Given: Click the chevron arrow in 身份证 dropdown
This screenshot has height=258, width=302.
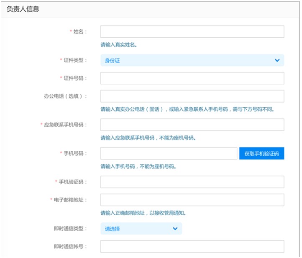Looking at the screenshot, I should [x=277, y=60].
